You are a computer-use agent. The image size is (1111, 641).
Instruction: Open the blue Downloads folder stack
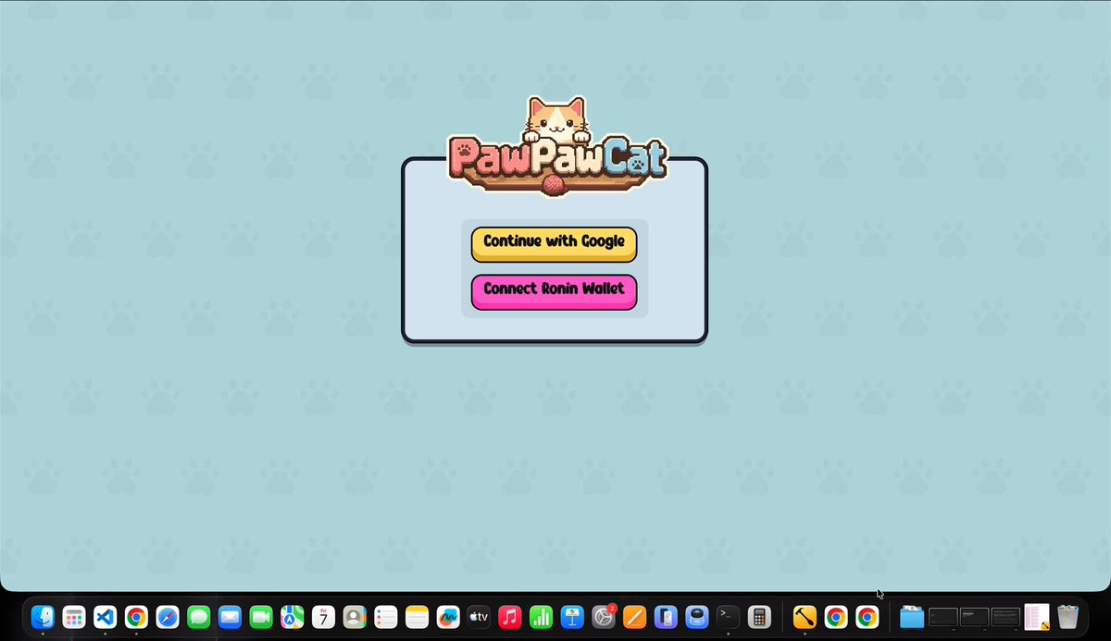coord(912,617)
